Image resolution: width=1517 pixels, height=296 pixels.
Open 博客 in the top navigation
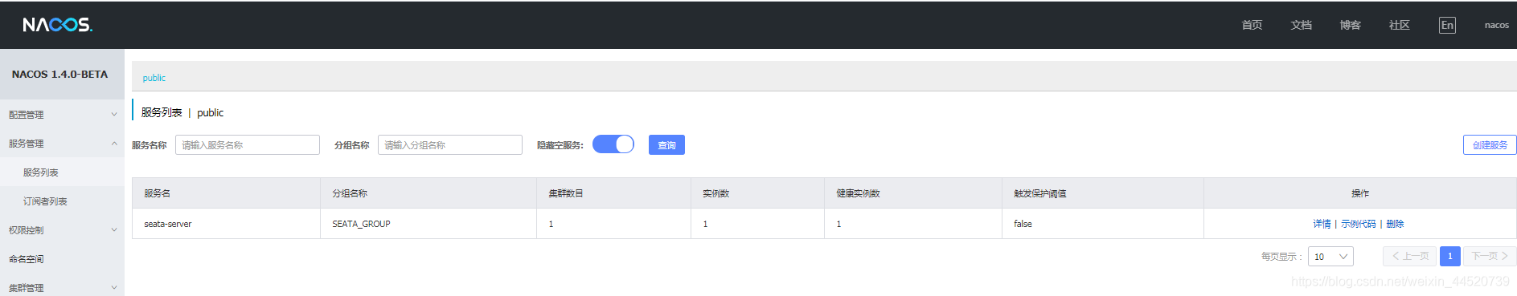click(x=1350, y=25)
